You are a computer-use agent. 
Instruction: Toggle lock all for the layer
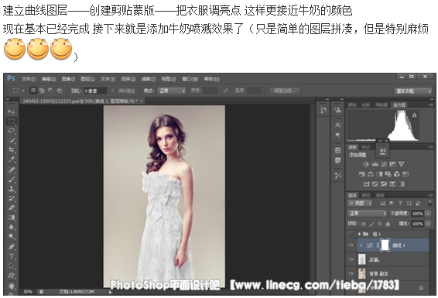point(388,224)
